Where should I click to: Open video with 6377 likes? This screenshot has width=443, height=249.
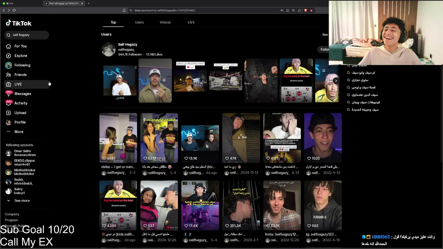159,138
